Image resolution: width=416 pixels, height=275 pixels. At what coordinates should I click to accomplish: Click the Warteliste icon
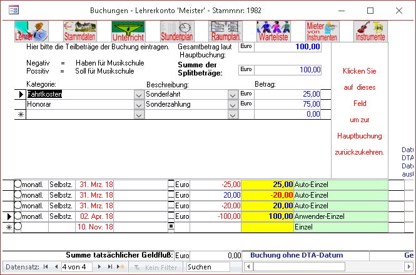tap(273, 32)
